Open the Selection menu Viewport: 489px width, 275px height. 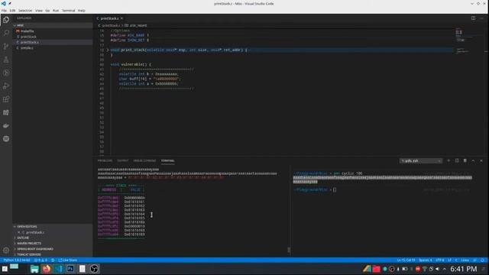tap(25, 10)
